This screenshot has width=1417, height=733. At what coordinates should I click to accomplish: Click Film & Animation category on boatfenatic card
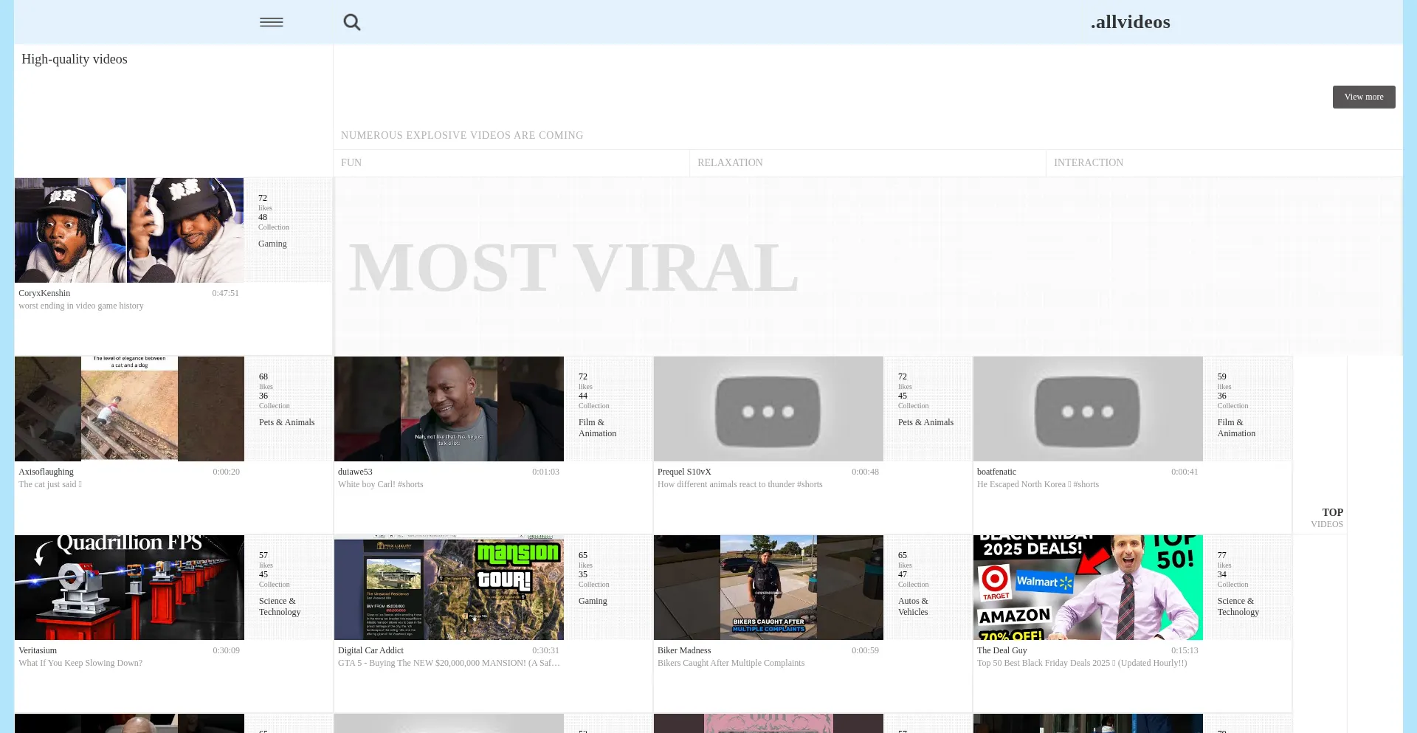click(1236, 427)
